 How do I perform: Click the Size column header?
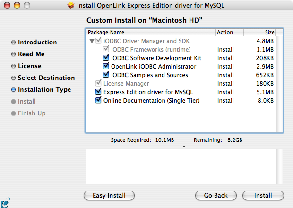point(259,32)
